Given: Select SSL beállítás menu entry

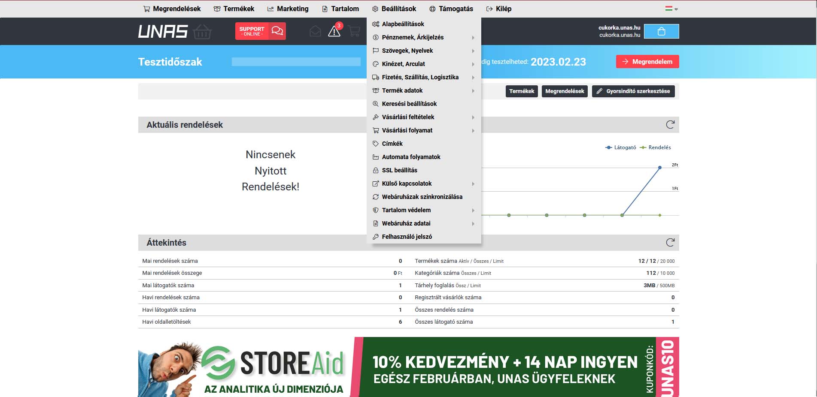Looking at the screenshot, I should tap(399, 170).
